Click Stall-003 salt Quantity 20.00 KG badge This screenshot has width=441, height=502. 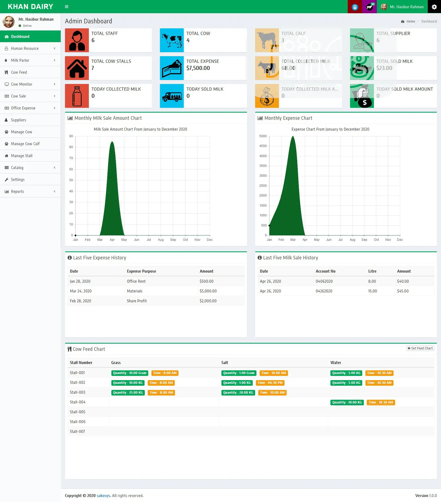click(x=238, y=393)
